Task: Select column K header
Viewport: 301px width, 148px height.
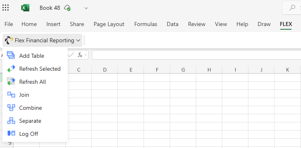Action: tap(288, 70)
